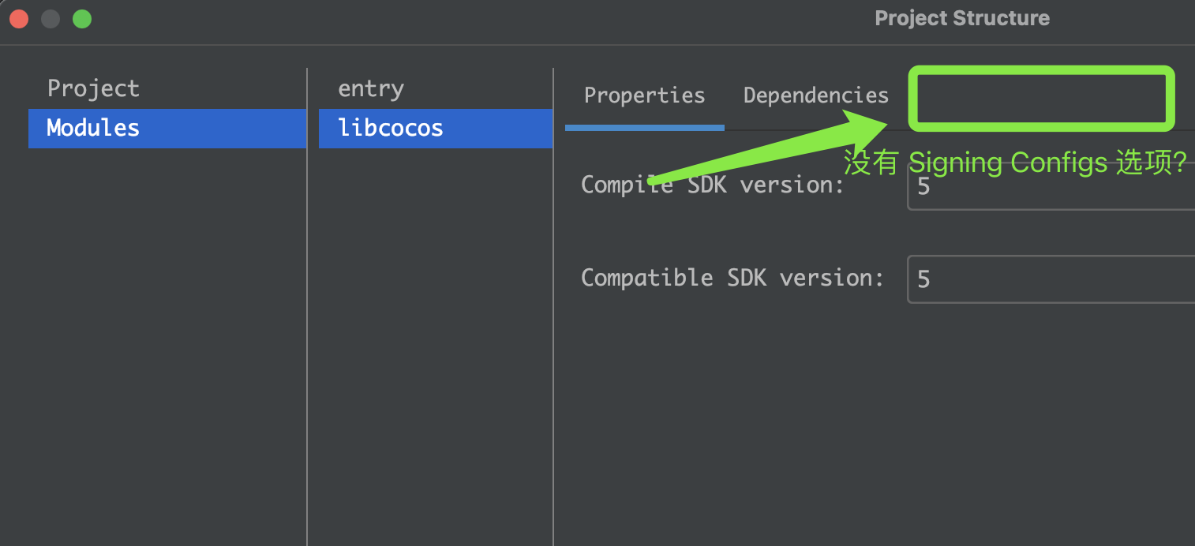1195x546 pixels.
Task: Click divider between module list and properties
Action: pos(553,316)
